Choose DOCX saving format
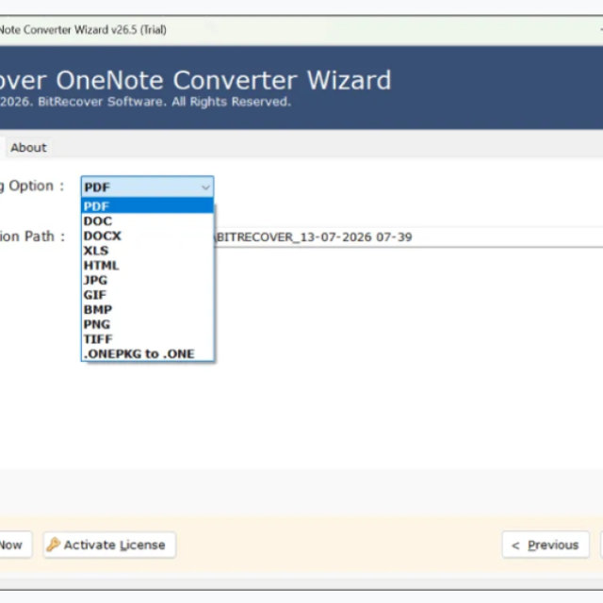 [x=148, y=236]
